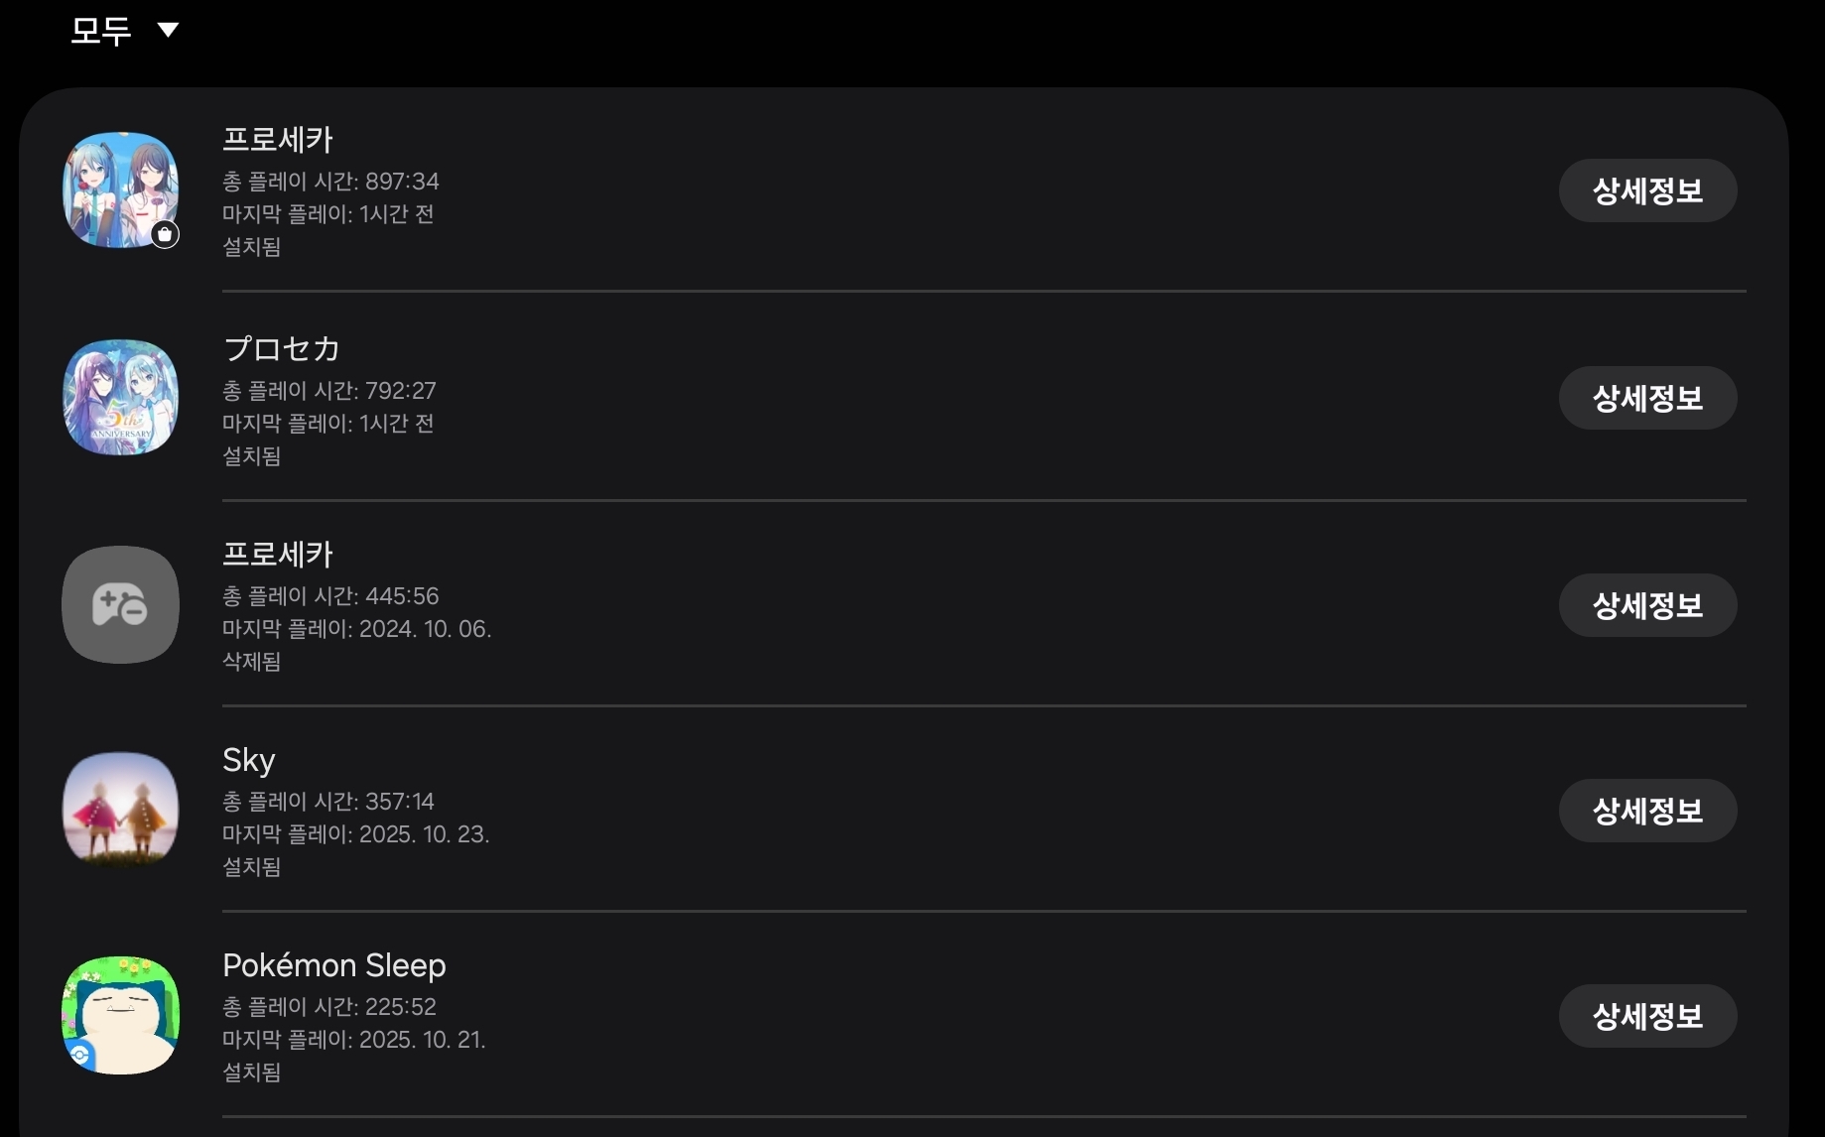Open 상세정보 for Pokémon Sleep
The width and height of the screenshot is (1825, 1137).
click(1646, 1016)
